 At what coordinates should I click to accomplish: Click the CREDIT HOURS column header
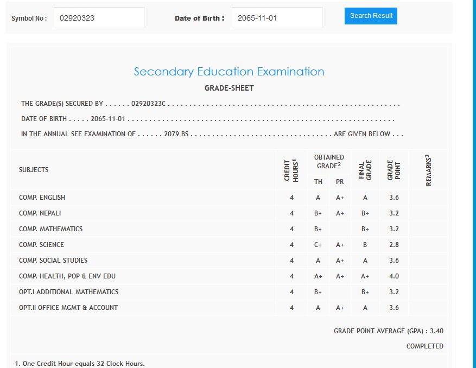tap(291, 170)
